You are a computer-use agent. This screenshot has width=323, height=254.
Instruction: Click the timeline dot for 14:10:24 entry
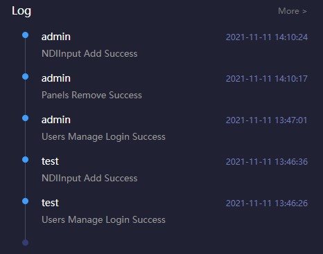(x=26, y=35)
